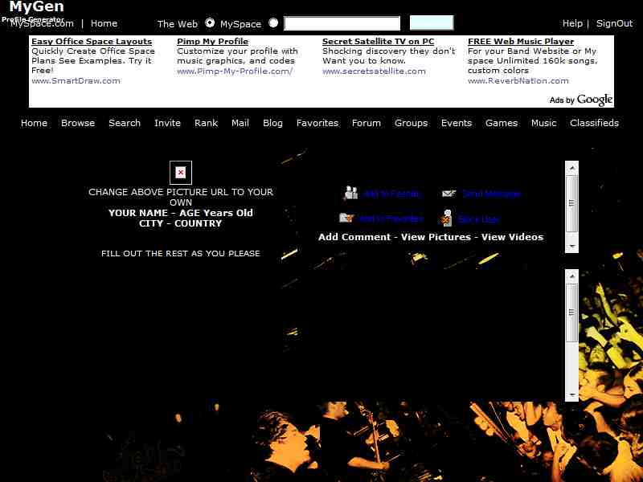The width and height of the screenshot is (643, 482).
Task: Click the Home link beside MySpace.com
Action: click(x=104, y=23)
